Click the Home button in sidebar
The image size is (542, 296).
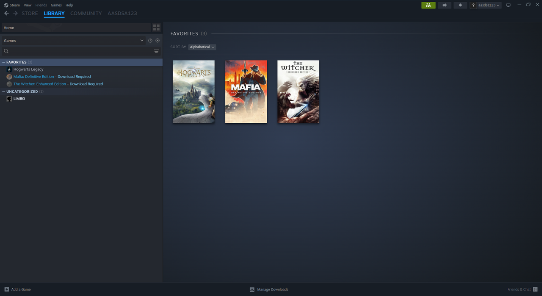coord(76,28)
